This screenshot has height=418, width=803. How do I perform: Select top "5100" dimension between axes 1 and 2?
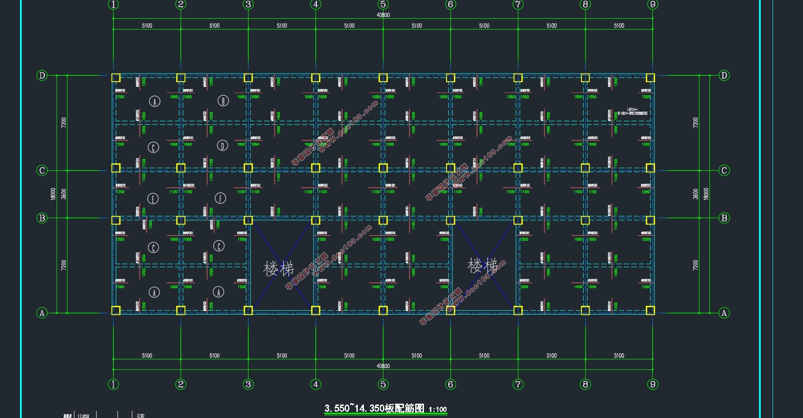coord(147,26)
